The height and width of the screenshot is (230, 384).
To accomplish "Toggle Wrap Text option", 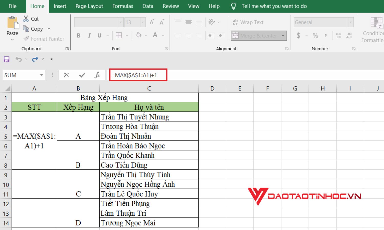I will [x=248, y=22].
